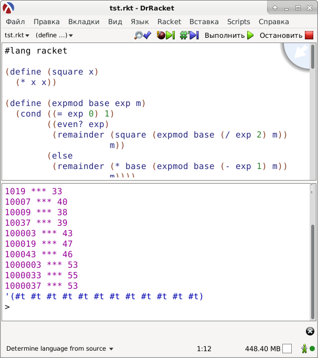Expand the (define ...) definitions dropdown

(x=54, y=35)
